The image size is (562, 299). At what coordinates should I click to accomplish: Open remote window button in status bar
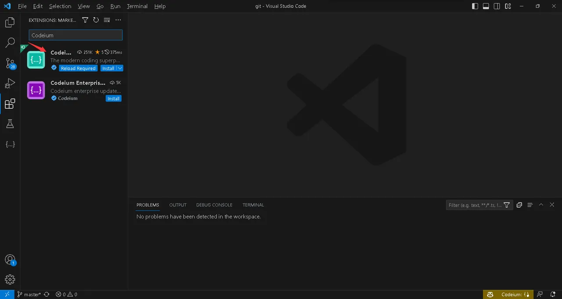click(7, 295)
